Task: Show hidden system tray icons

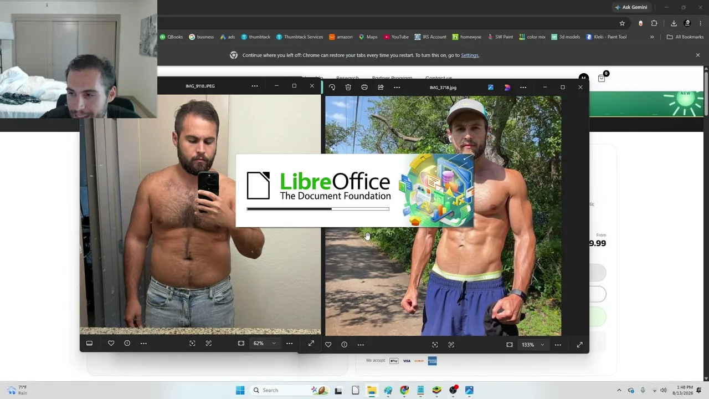Action: 619,390
